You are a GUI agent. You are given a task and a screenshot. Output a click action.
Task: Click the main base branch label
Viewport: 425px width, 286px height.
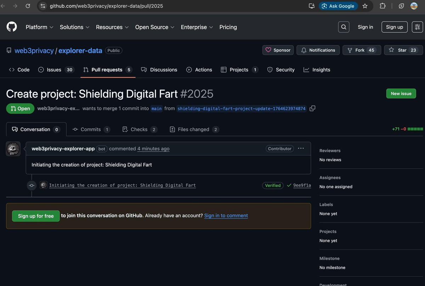pos(157,108)
